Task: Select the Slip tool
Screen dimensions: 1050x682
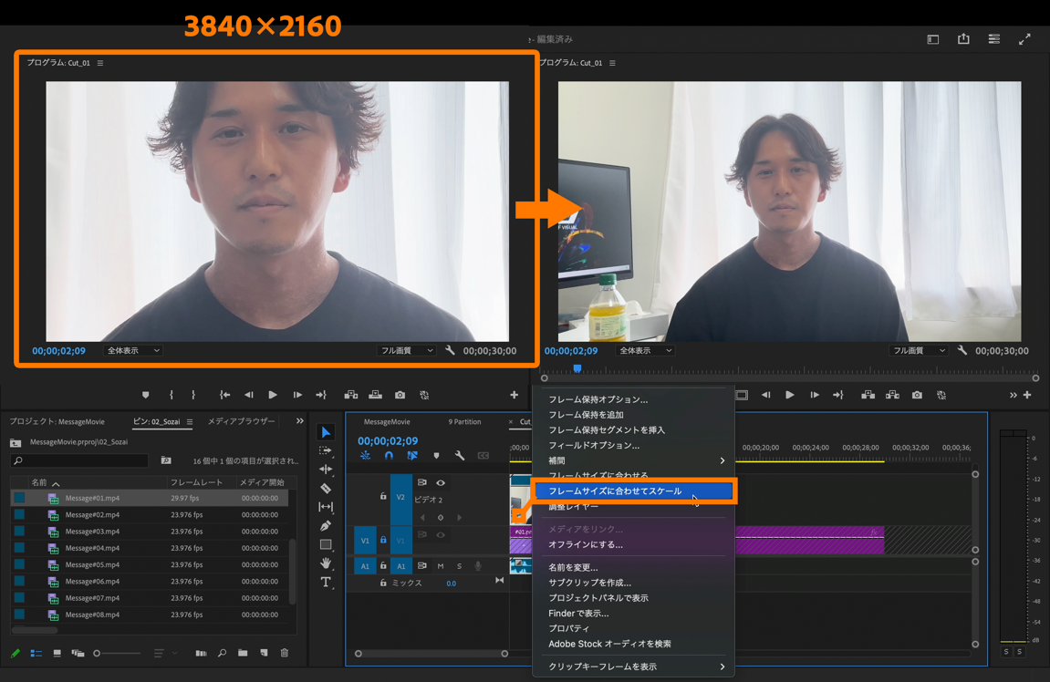Action: [x=326, y=507]
